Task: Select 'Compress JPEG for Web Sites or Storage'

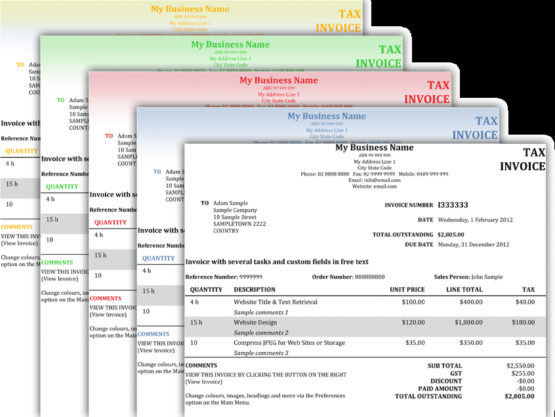Action: (x=289, y=343)
